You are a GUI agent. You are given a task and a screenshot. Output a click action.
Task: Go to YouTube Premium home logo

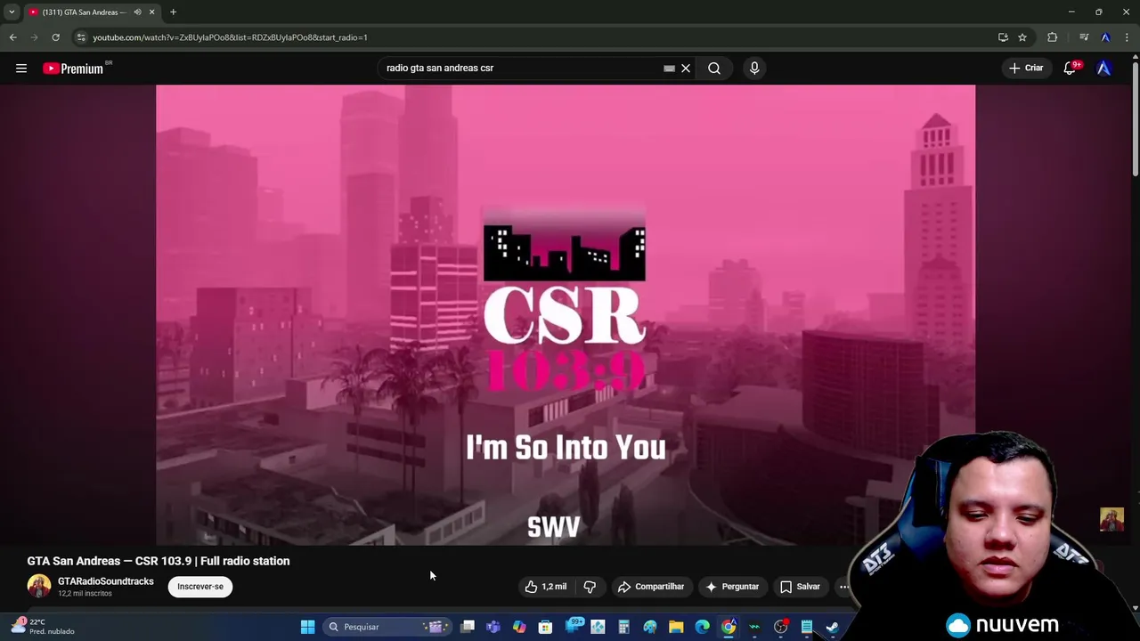coord(73,68)
